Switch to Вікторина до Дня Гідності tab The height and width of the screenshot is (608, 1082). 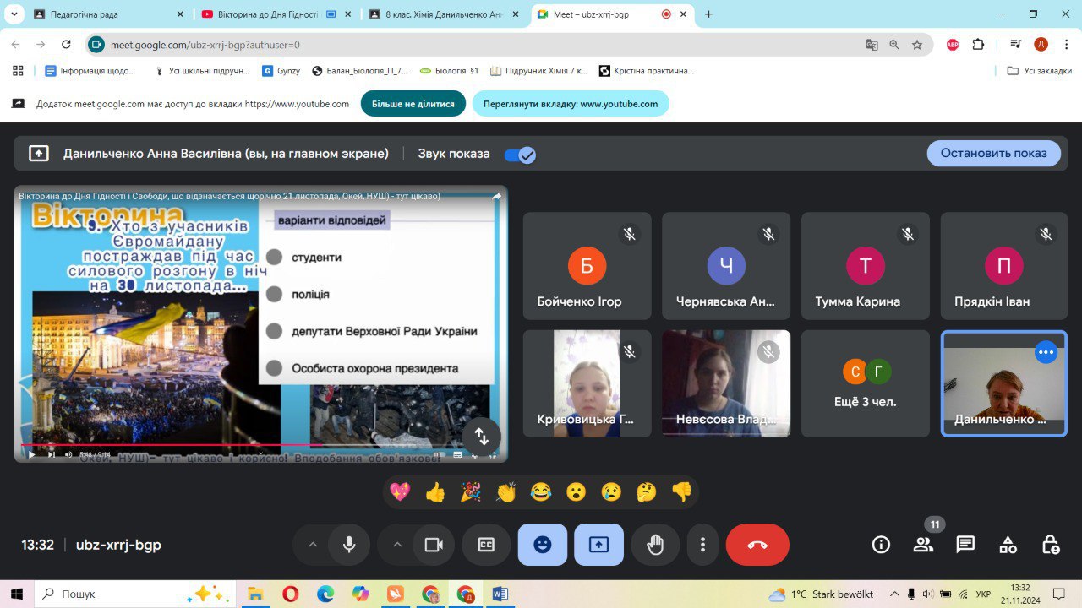(x=276, y=14)
